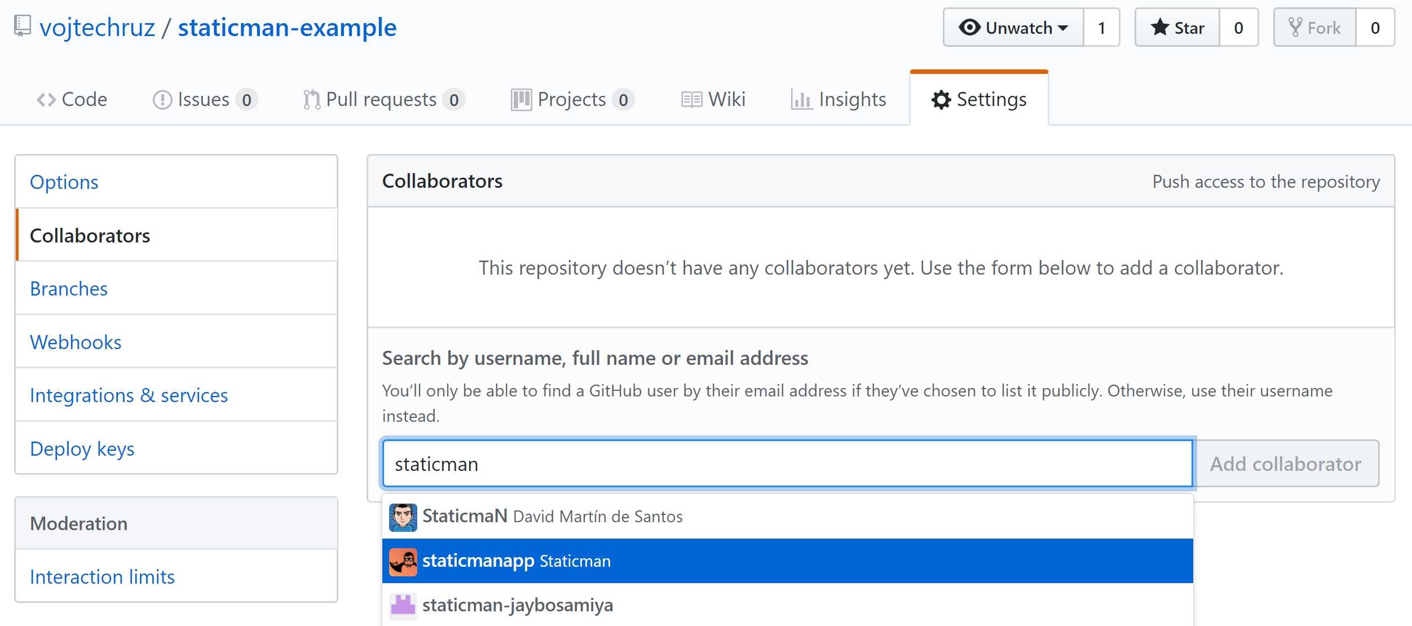
Task: Open the Code tab
Action: click(x=72, y=100)
